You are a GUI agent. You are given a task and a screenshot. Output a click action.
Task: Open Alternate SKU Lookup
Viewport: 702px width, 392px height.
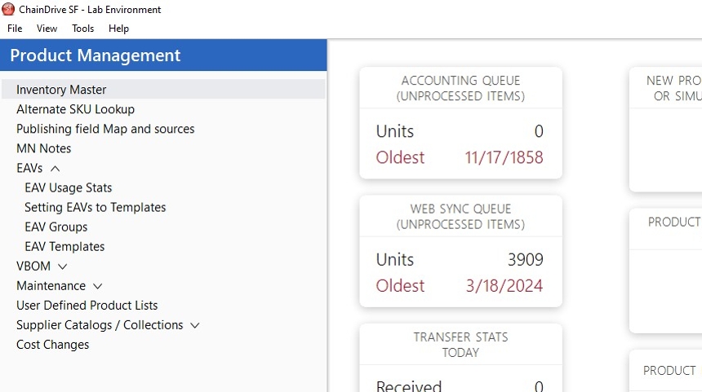[x=75, y=109]
